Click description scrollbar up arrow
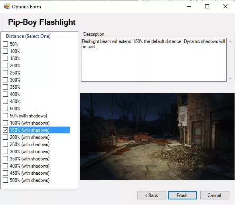 [230, 41]
